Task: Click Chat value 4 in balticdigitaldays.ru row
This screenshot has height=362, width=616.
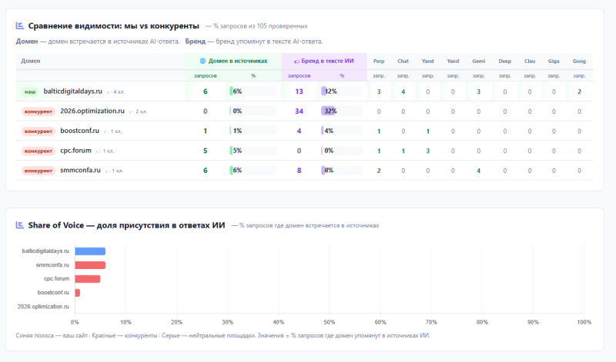Action: pyautogui.click(x=403, y=91)
